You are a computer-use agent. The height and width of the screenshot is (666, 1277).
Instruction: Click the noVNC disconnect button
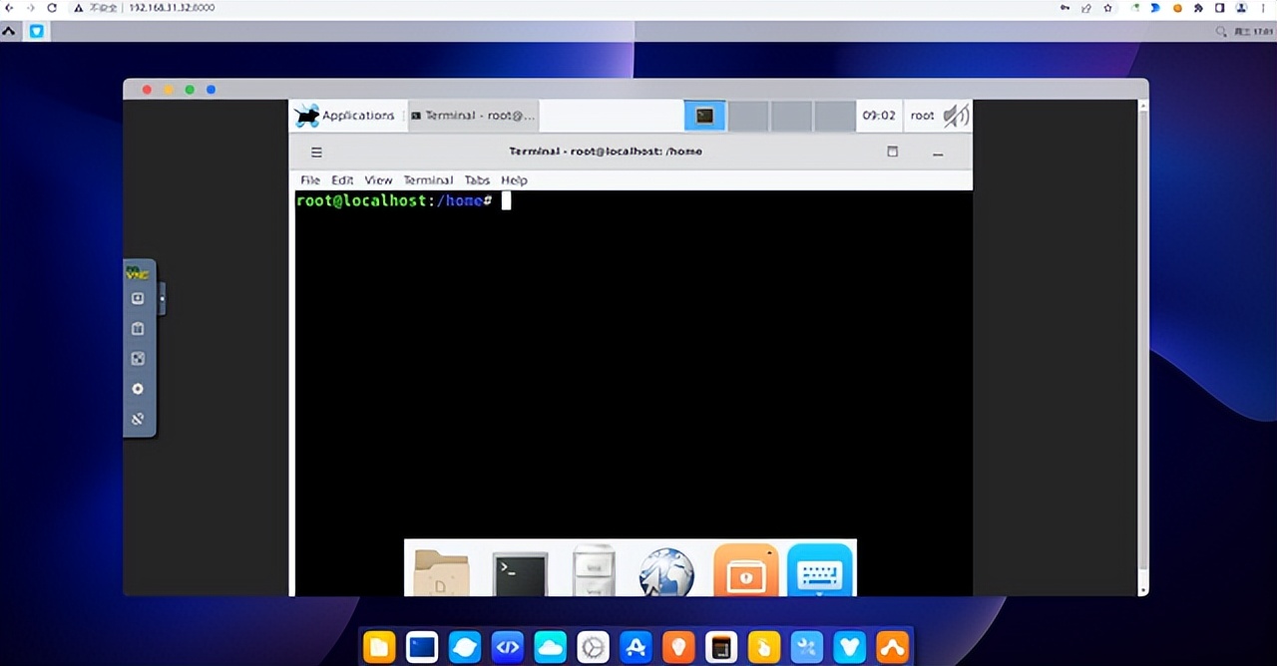(138, 419)
